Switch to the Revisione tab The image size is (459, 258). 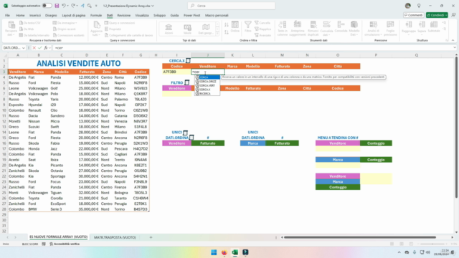tap(124, 15)
